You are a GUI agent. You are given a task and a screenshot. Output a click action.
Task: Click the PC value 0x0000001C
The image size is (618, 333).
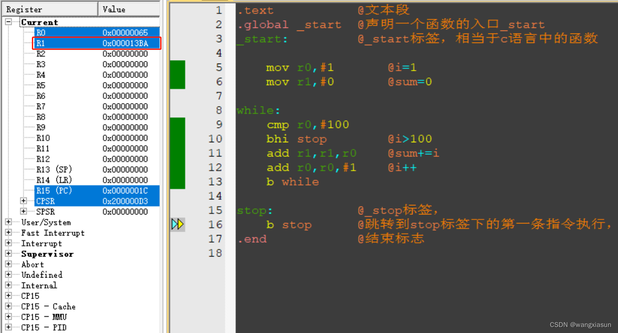tap(125, 190)
